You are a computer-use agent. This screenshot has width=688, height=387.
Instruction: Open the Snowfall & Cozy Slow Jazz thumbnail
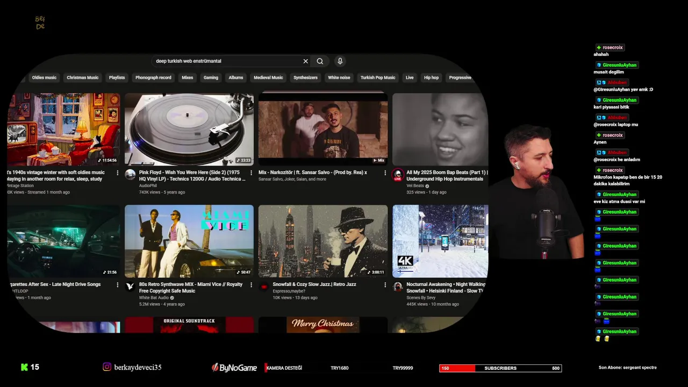pyautogui.click(x=323, y=241)
